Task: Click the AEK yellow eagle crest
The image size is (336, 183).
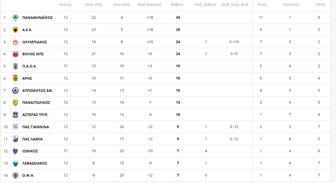Action: (x=15, y=30)
